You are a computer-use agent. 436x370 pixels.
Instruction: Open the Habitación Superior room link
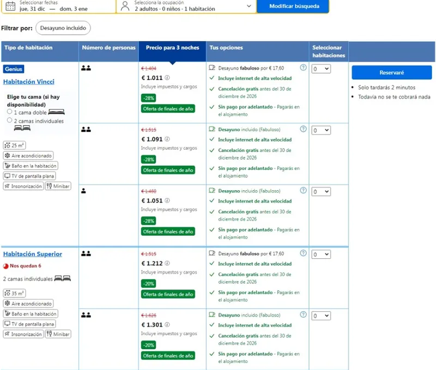[x=33, y=254]
